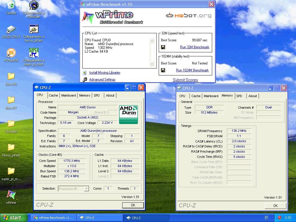The width and height of the screenshot is (296, 222).
Task: Minimize the left CPU-Z window
Action: (x=128, y=88)
